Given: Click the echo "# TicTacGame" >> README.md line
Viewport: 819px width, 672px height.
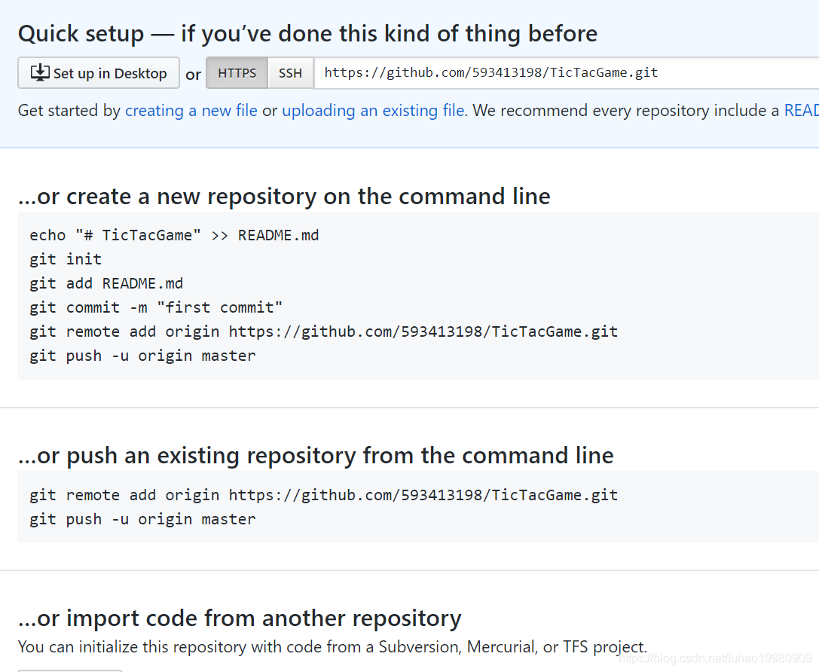Looking at the screenshot, I should pyautogui.click(x=174, y=236).
